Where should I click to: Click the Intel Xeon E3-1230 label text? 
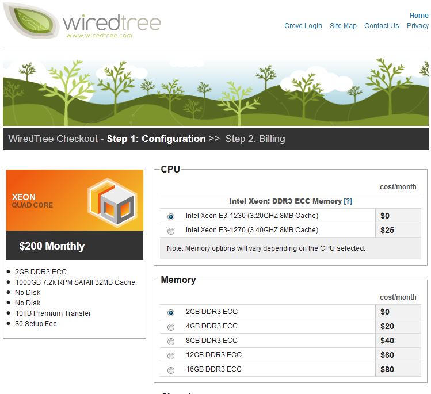pos(252,216)
